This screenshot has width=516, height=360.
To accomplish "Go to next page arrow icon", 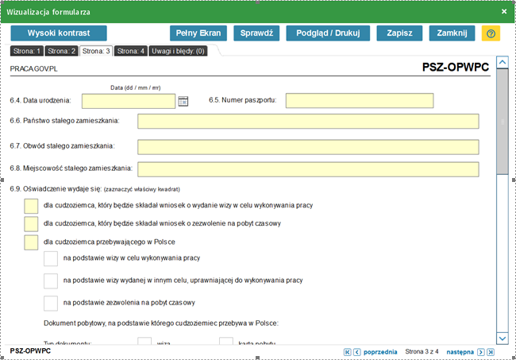I will [481, 352].
